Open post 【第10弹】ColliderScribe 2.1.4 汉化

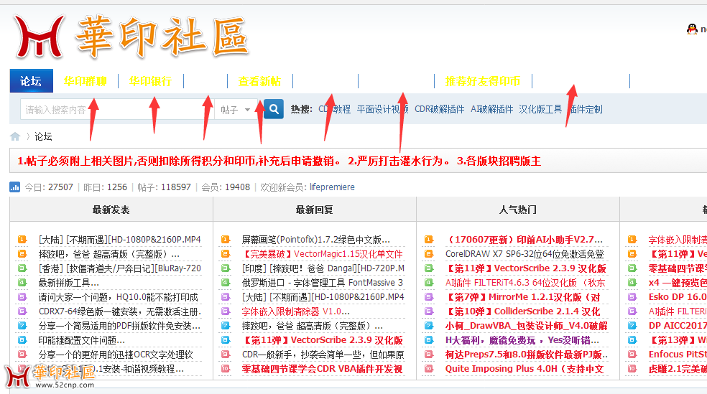[523, 311]
